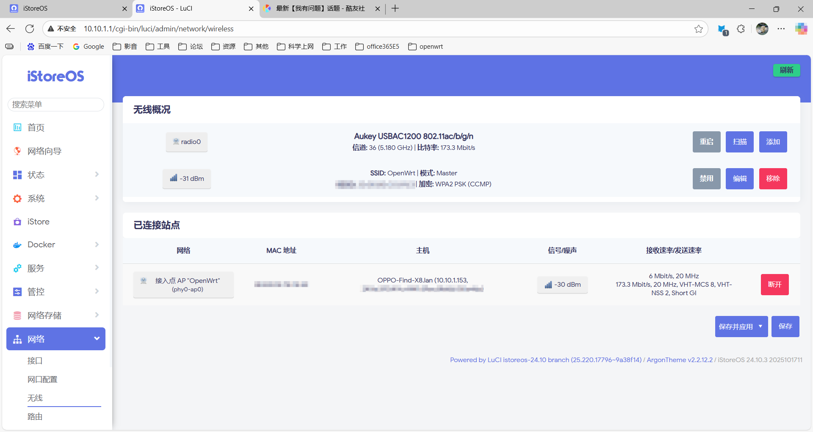Bookmark this page with star icon

[698, 29]
